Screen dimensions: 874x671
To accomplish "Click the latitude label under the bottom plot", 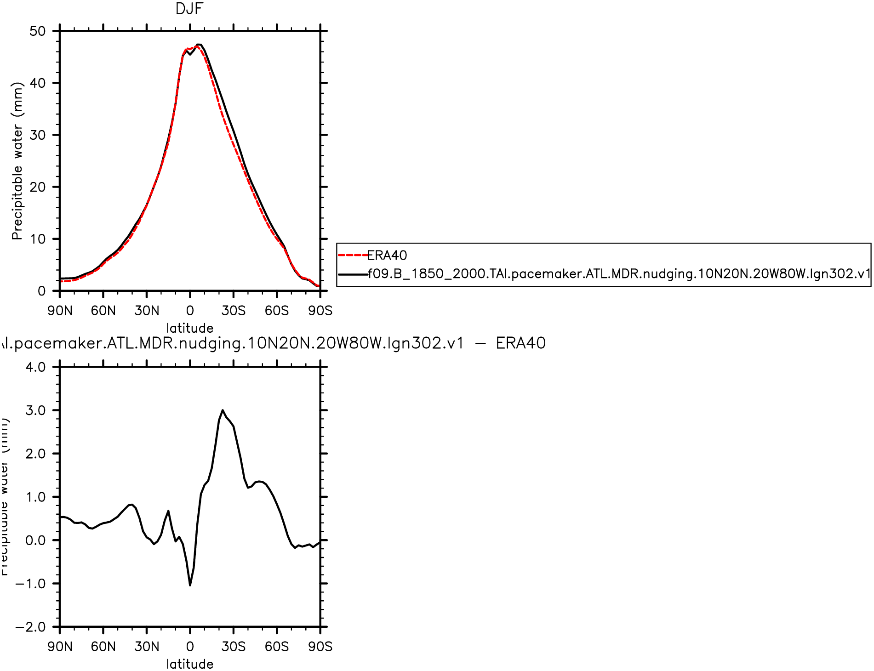I will pyautogui.click(x=189, y=664).
